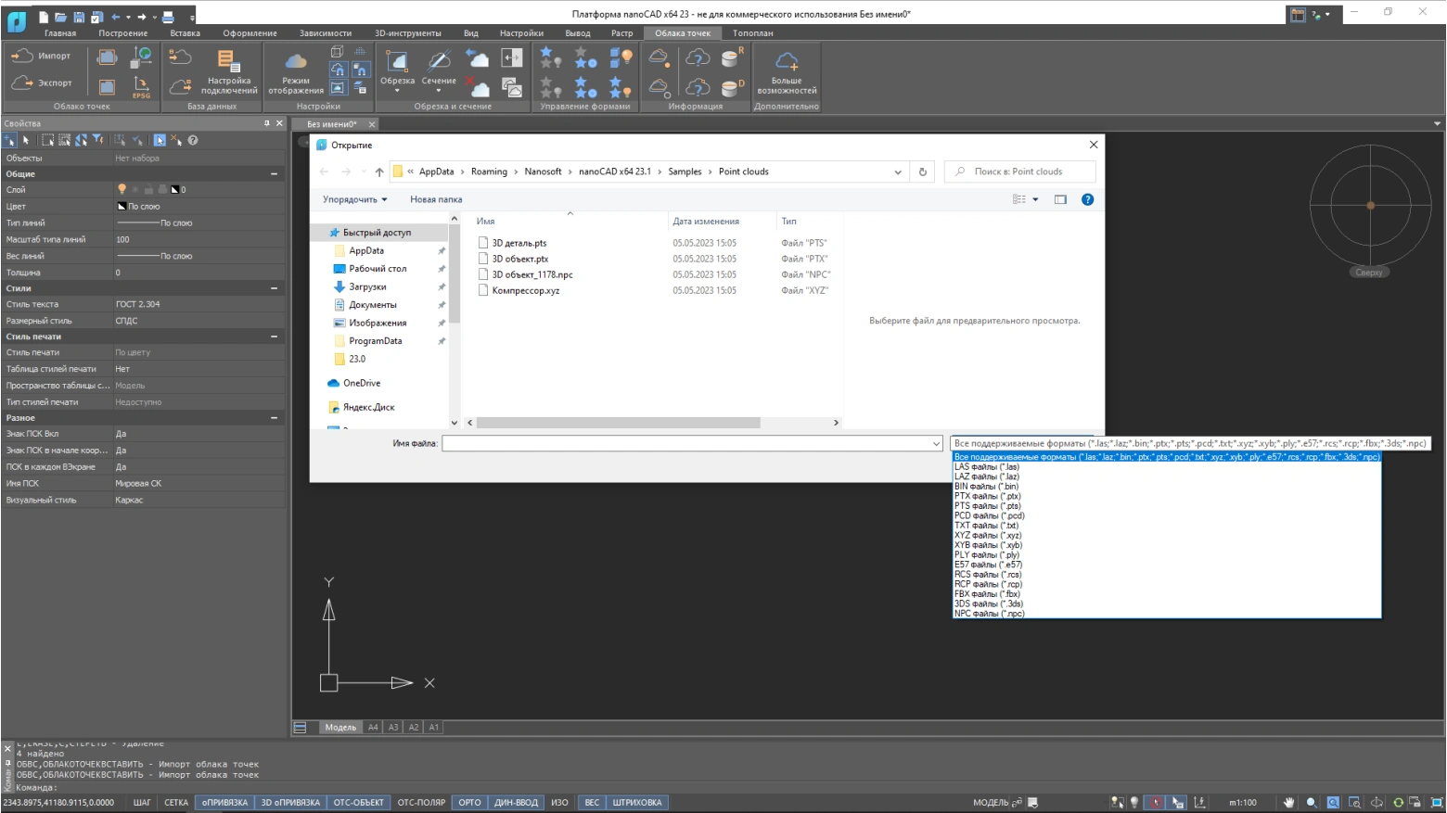Click the Новая папка button
Screen dimensions: 1447x813
[436, 199]
